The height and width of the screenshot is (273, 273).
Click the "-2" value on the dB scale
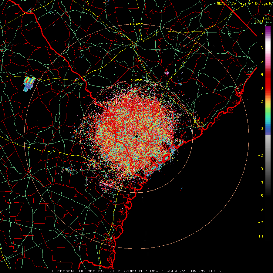[261, 156]
